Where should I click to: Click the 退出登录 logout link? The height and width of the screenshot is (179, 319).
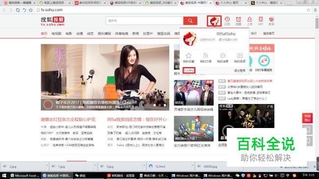[x=239, y=71]
